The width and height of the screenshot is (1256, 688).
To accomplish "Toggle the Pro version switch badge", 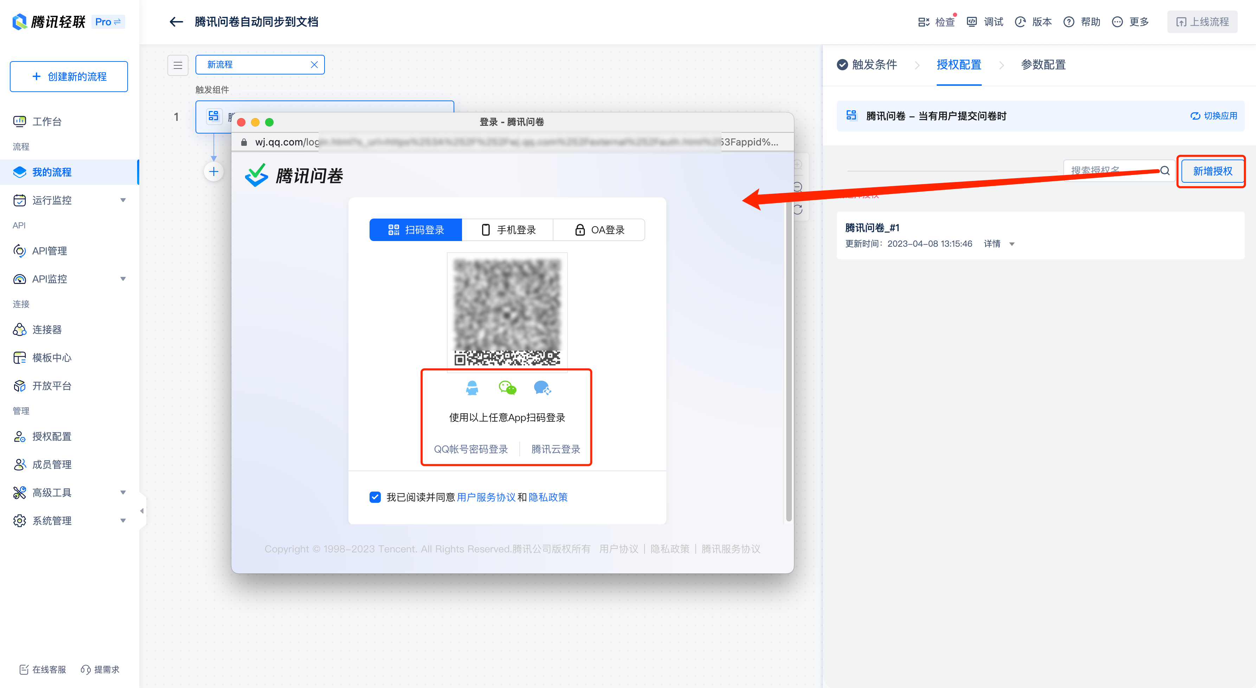I will pyautogui.click(x=108, y=22).
